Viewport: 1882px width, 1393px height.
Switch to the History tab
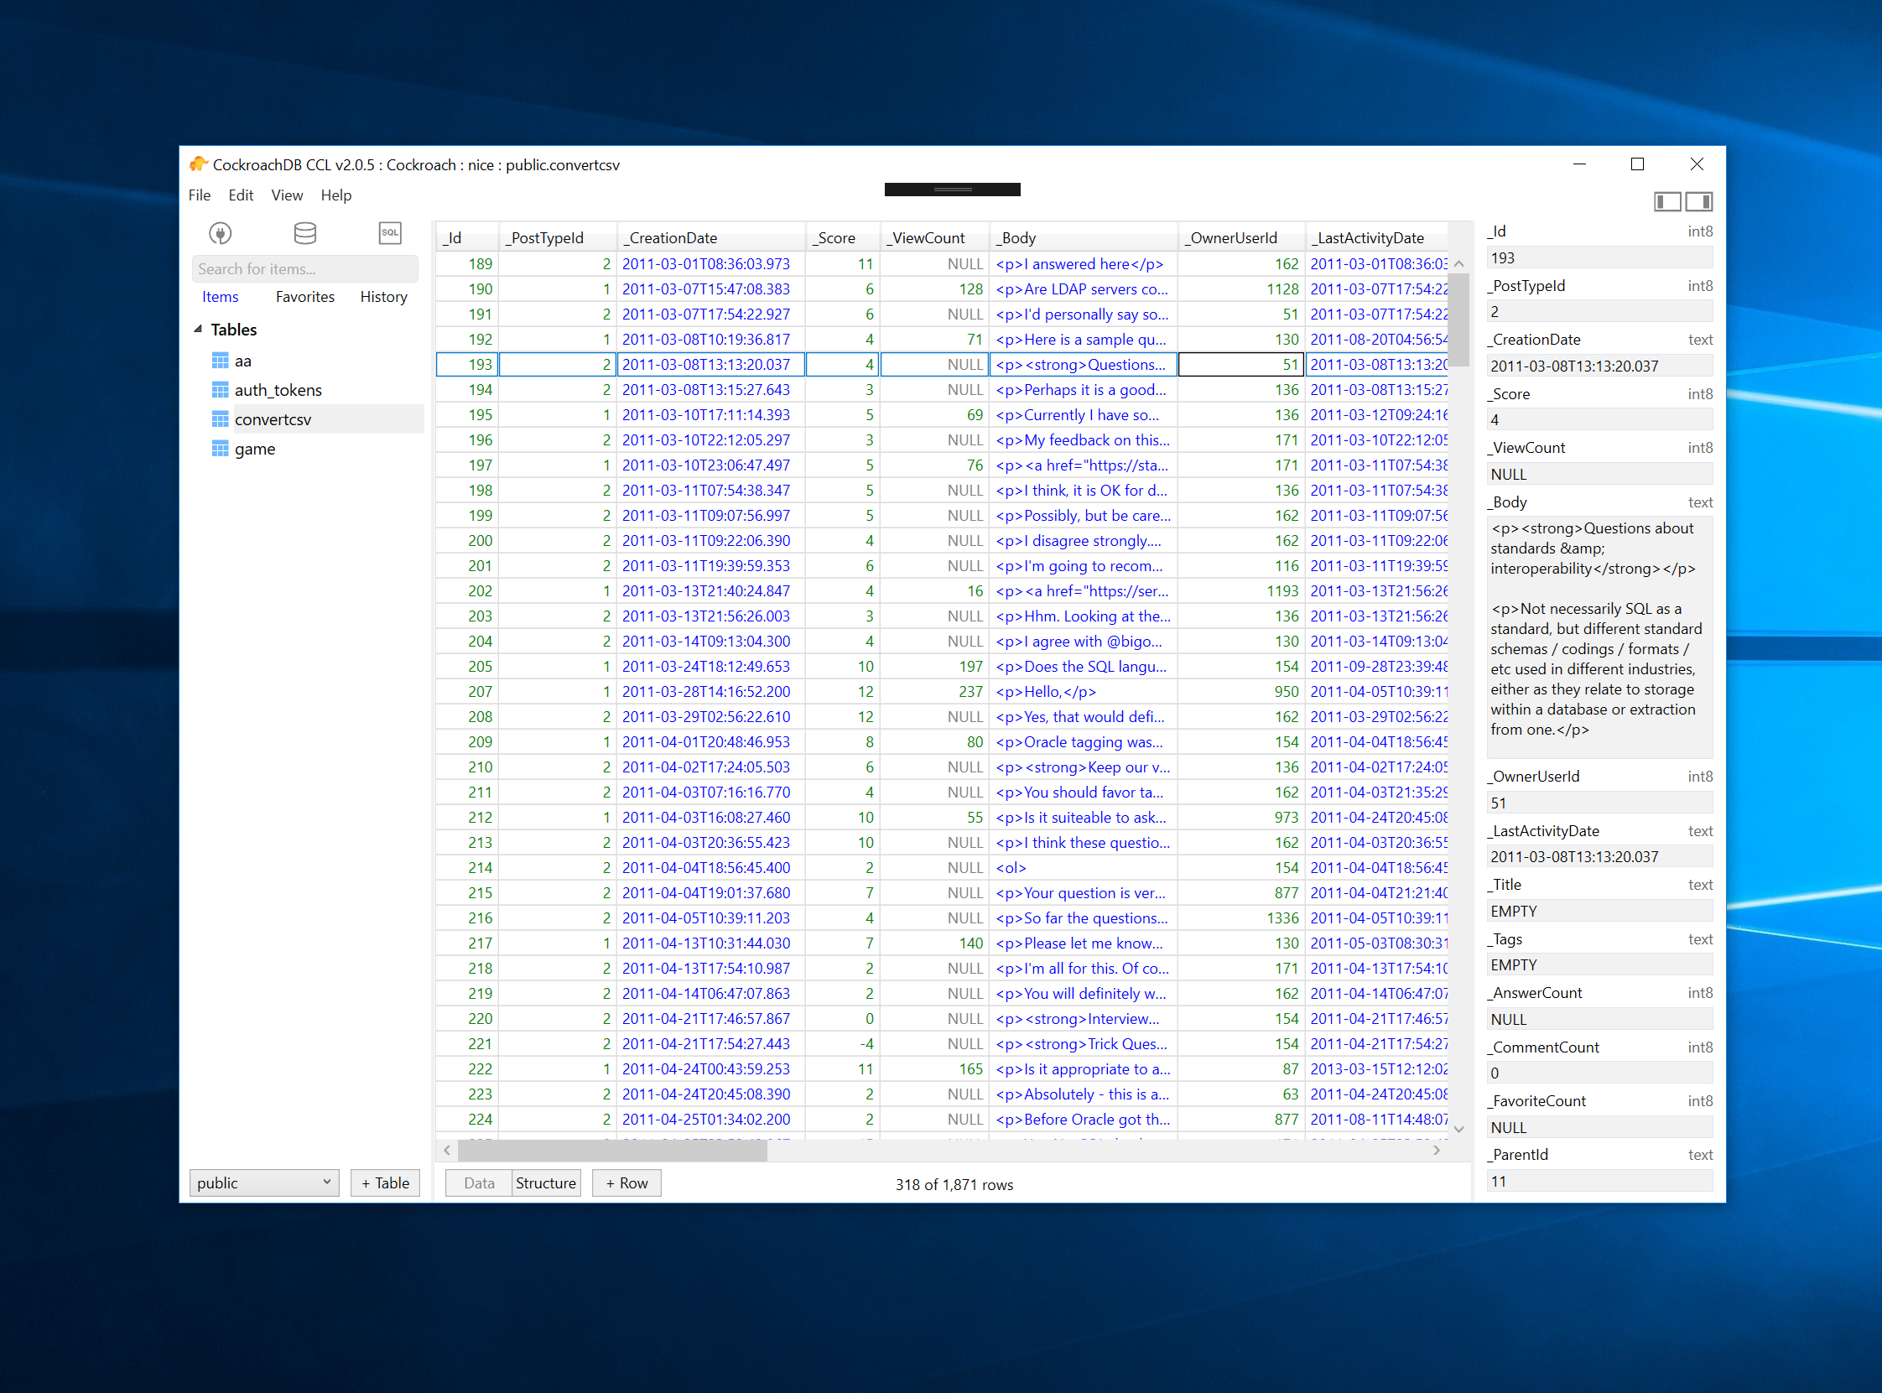(x=382, y=297)
